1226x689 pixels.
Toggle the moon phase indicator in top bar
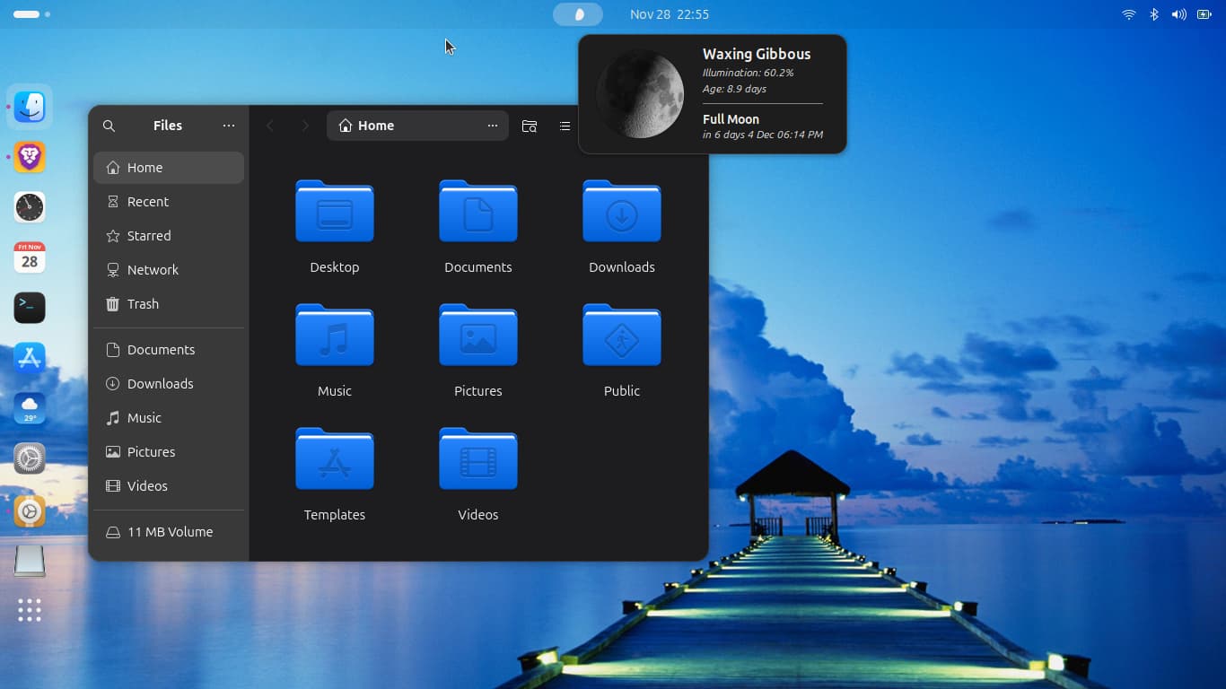click(x=578, y=14)
